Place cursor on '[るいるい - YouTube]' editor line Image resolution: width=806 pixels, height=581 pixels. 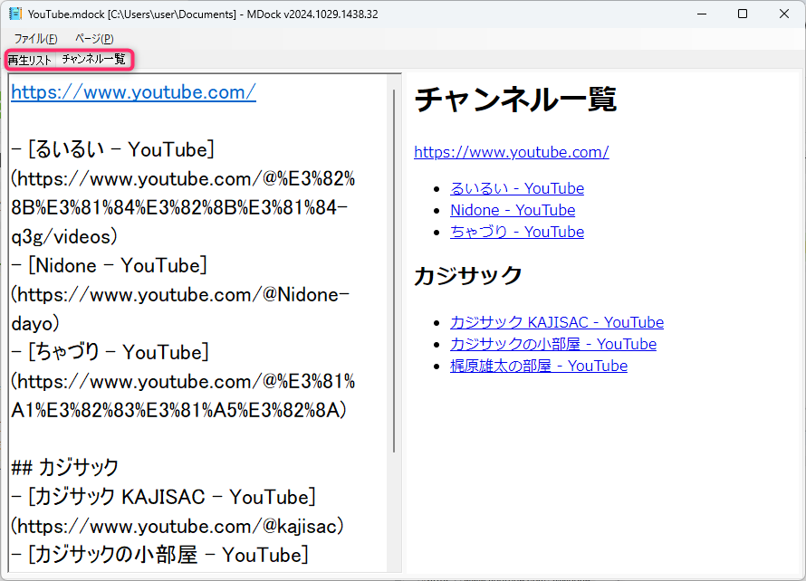point(112,149)
